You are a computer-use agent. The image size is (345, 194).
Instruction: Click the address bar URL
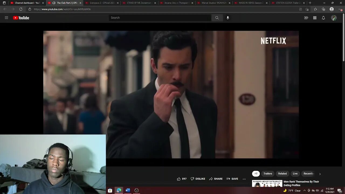click(62, 9)
